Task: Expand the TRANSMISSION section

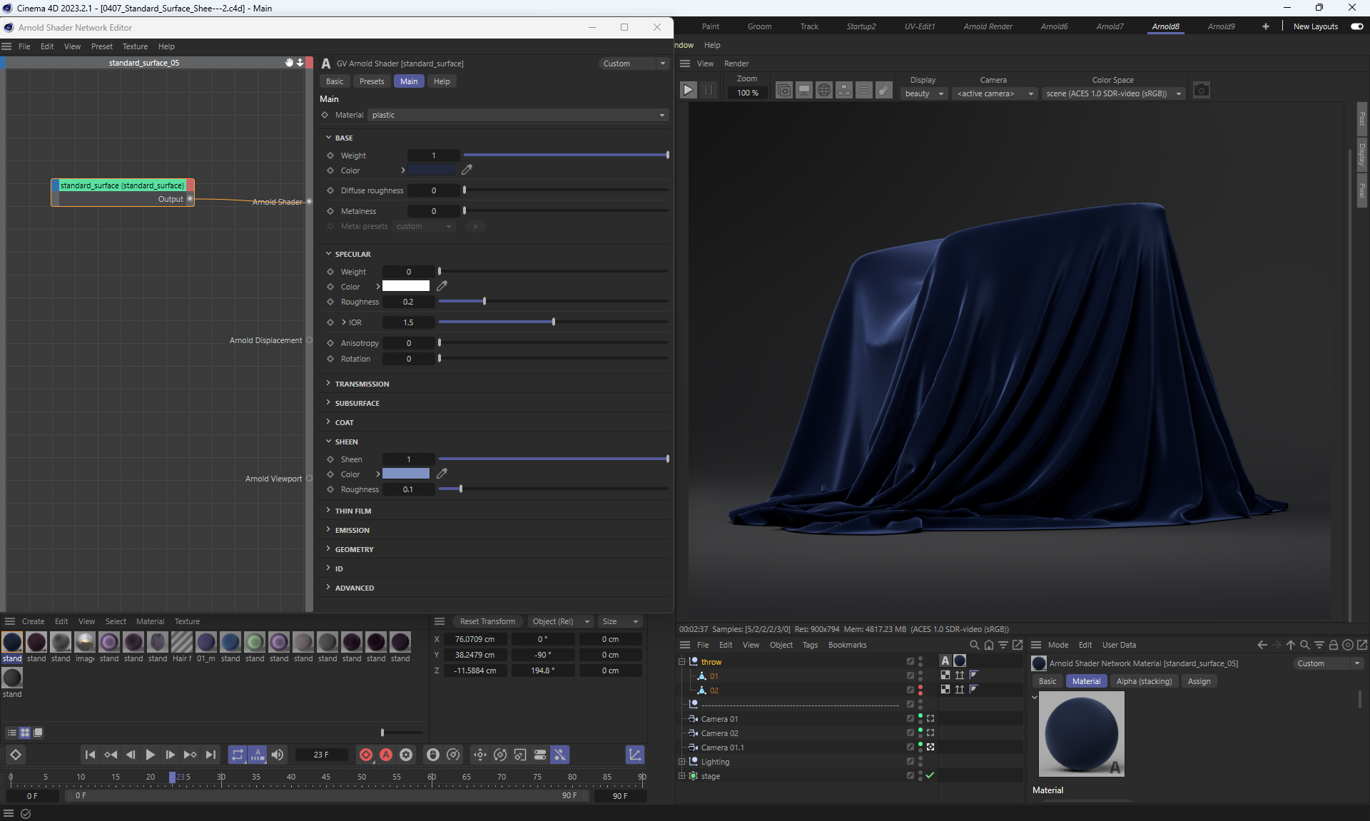Action: [362, 384]
